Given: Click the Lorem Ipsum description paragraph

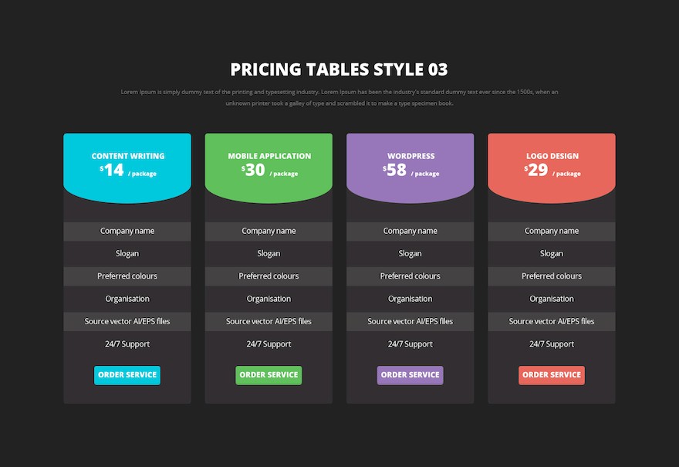Looking at the screenshot, I should pos(339,97).
